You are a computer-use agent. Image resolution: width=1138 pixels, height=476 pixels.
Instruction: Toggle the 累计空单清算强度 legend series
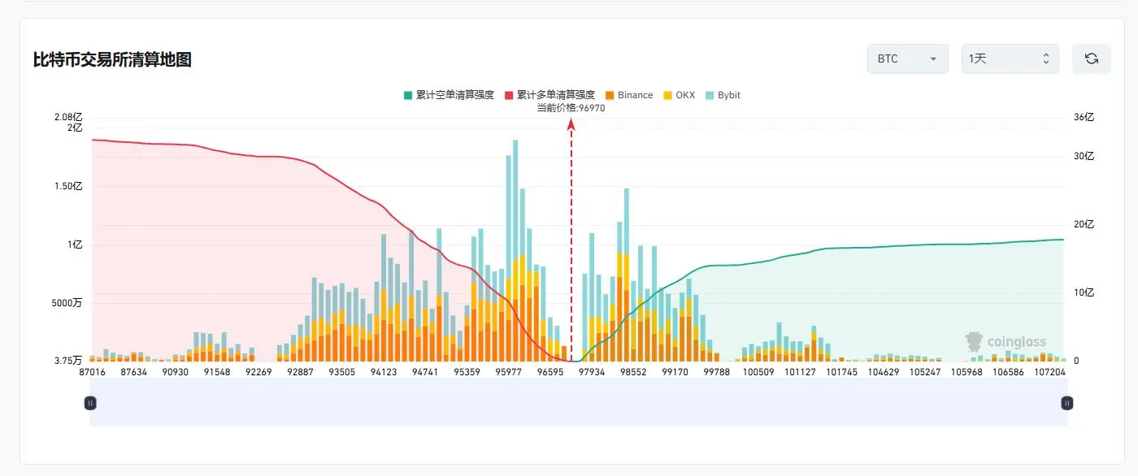449,95
